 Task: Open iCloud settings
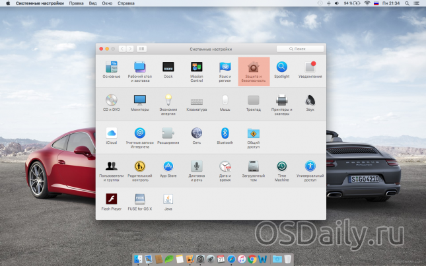[111, 135]
